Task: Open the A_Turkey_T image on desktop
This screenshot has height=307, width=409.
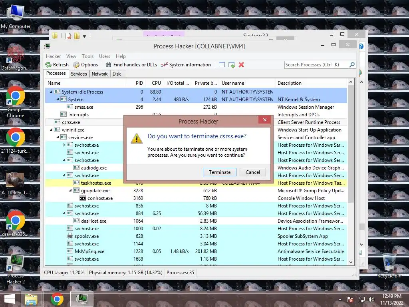Action: pyautogui.click(x=16, y=184)
